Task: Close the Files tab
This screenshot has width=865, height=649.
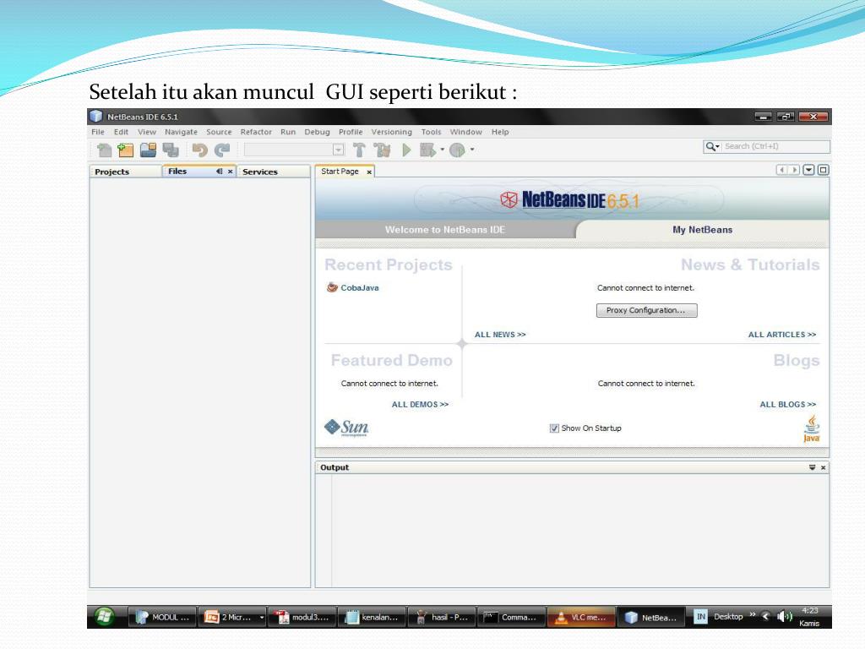Action: [x=230, y=172]
